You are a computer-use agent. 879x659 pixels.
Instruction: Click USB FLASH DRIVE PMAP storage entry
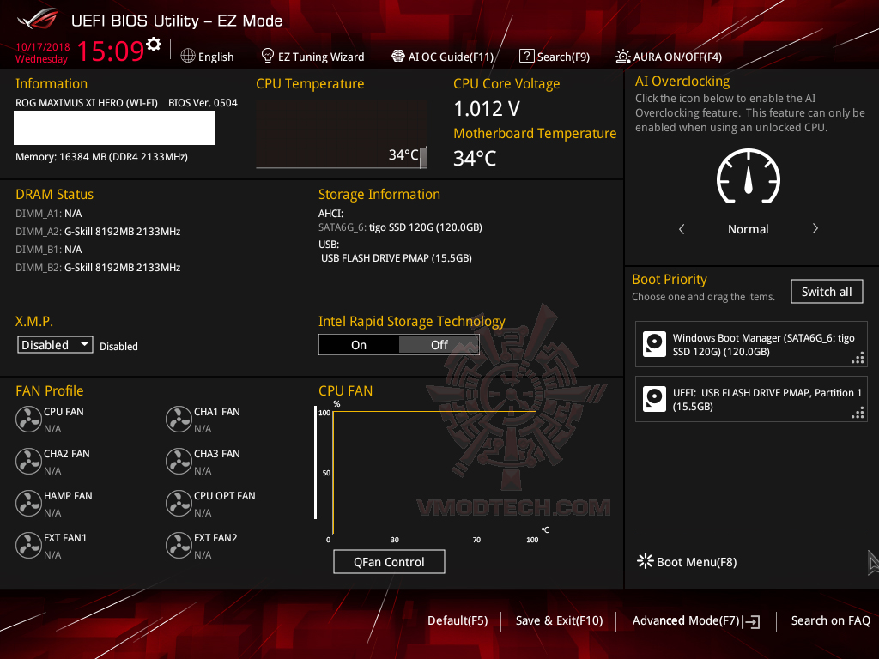point(397,257)
